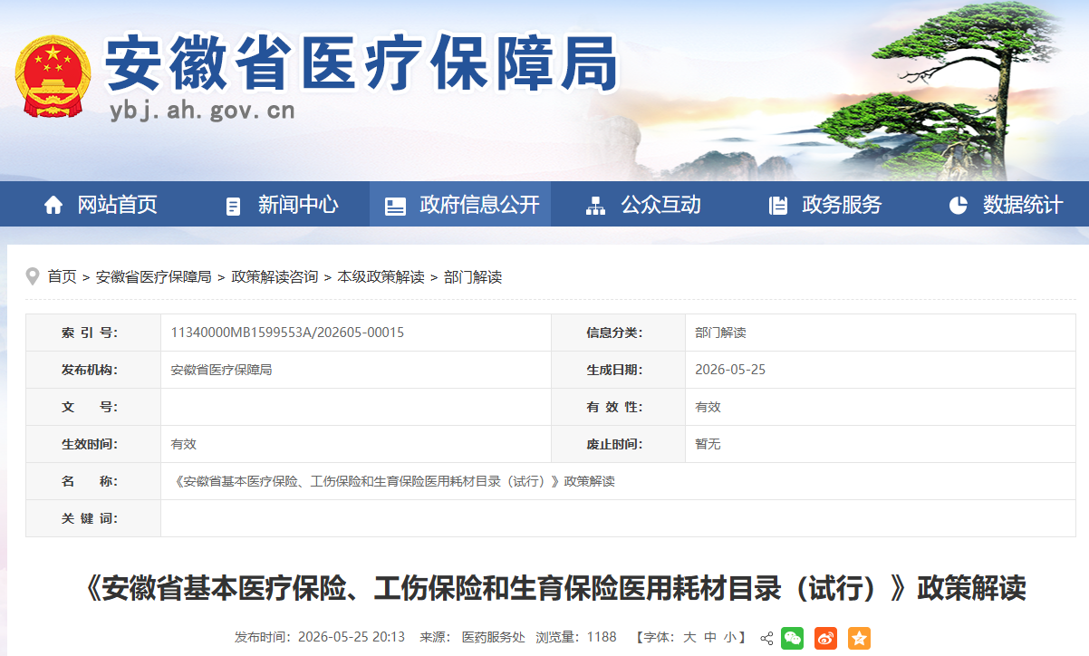Open 政府信息公开 menu item
This screenshot has width=1089, height=656.
click(x=479, y=205)
